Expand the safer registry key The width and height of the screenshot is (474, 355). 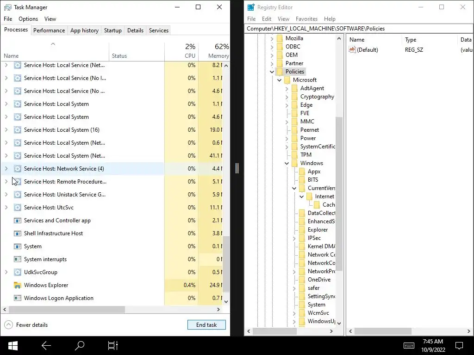(x=294, y=288)
